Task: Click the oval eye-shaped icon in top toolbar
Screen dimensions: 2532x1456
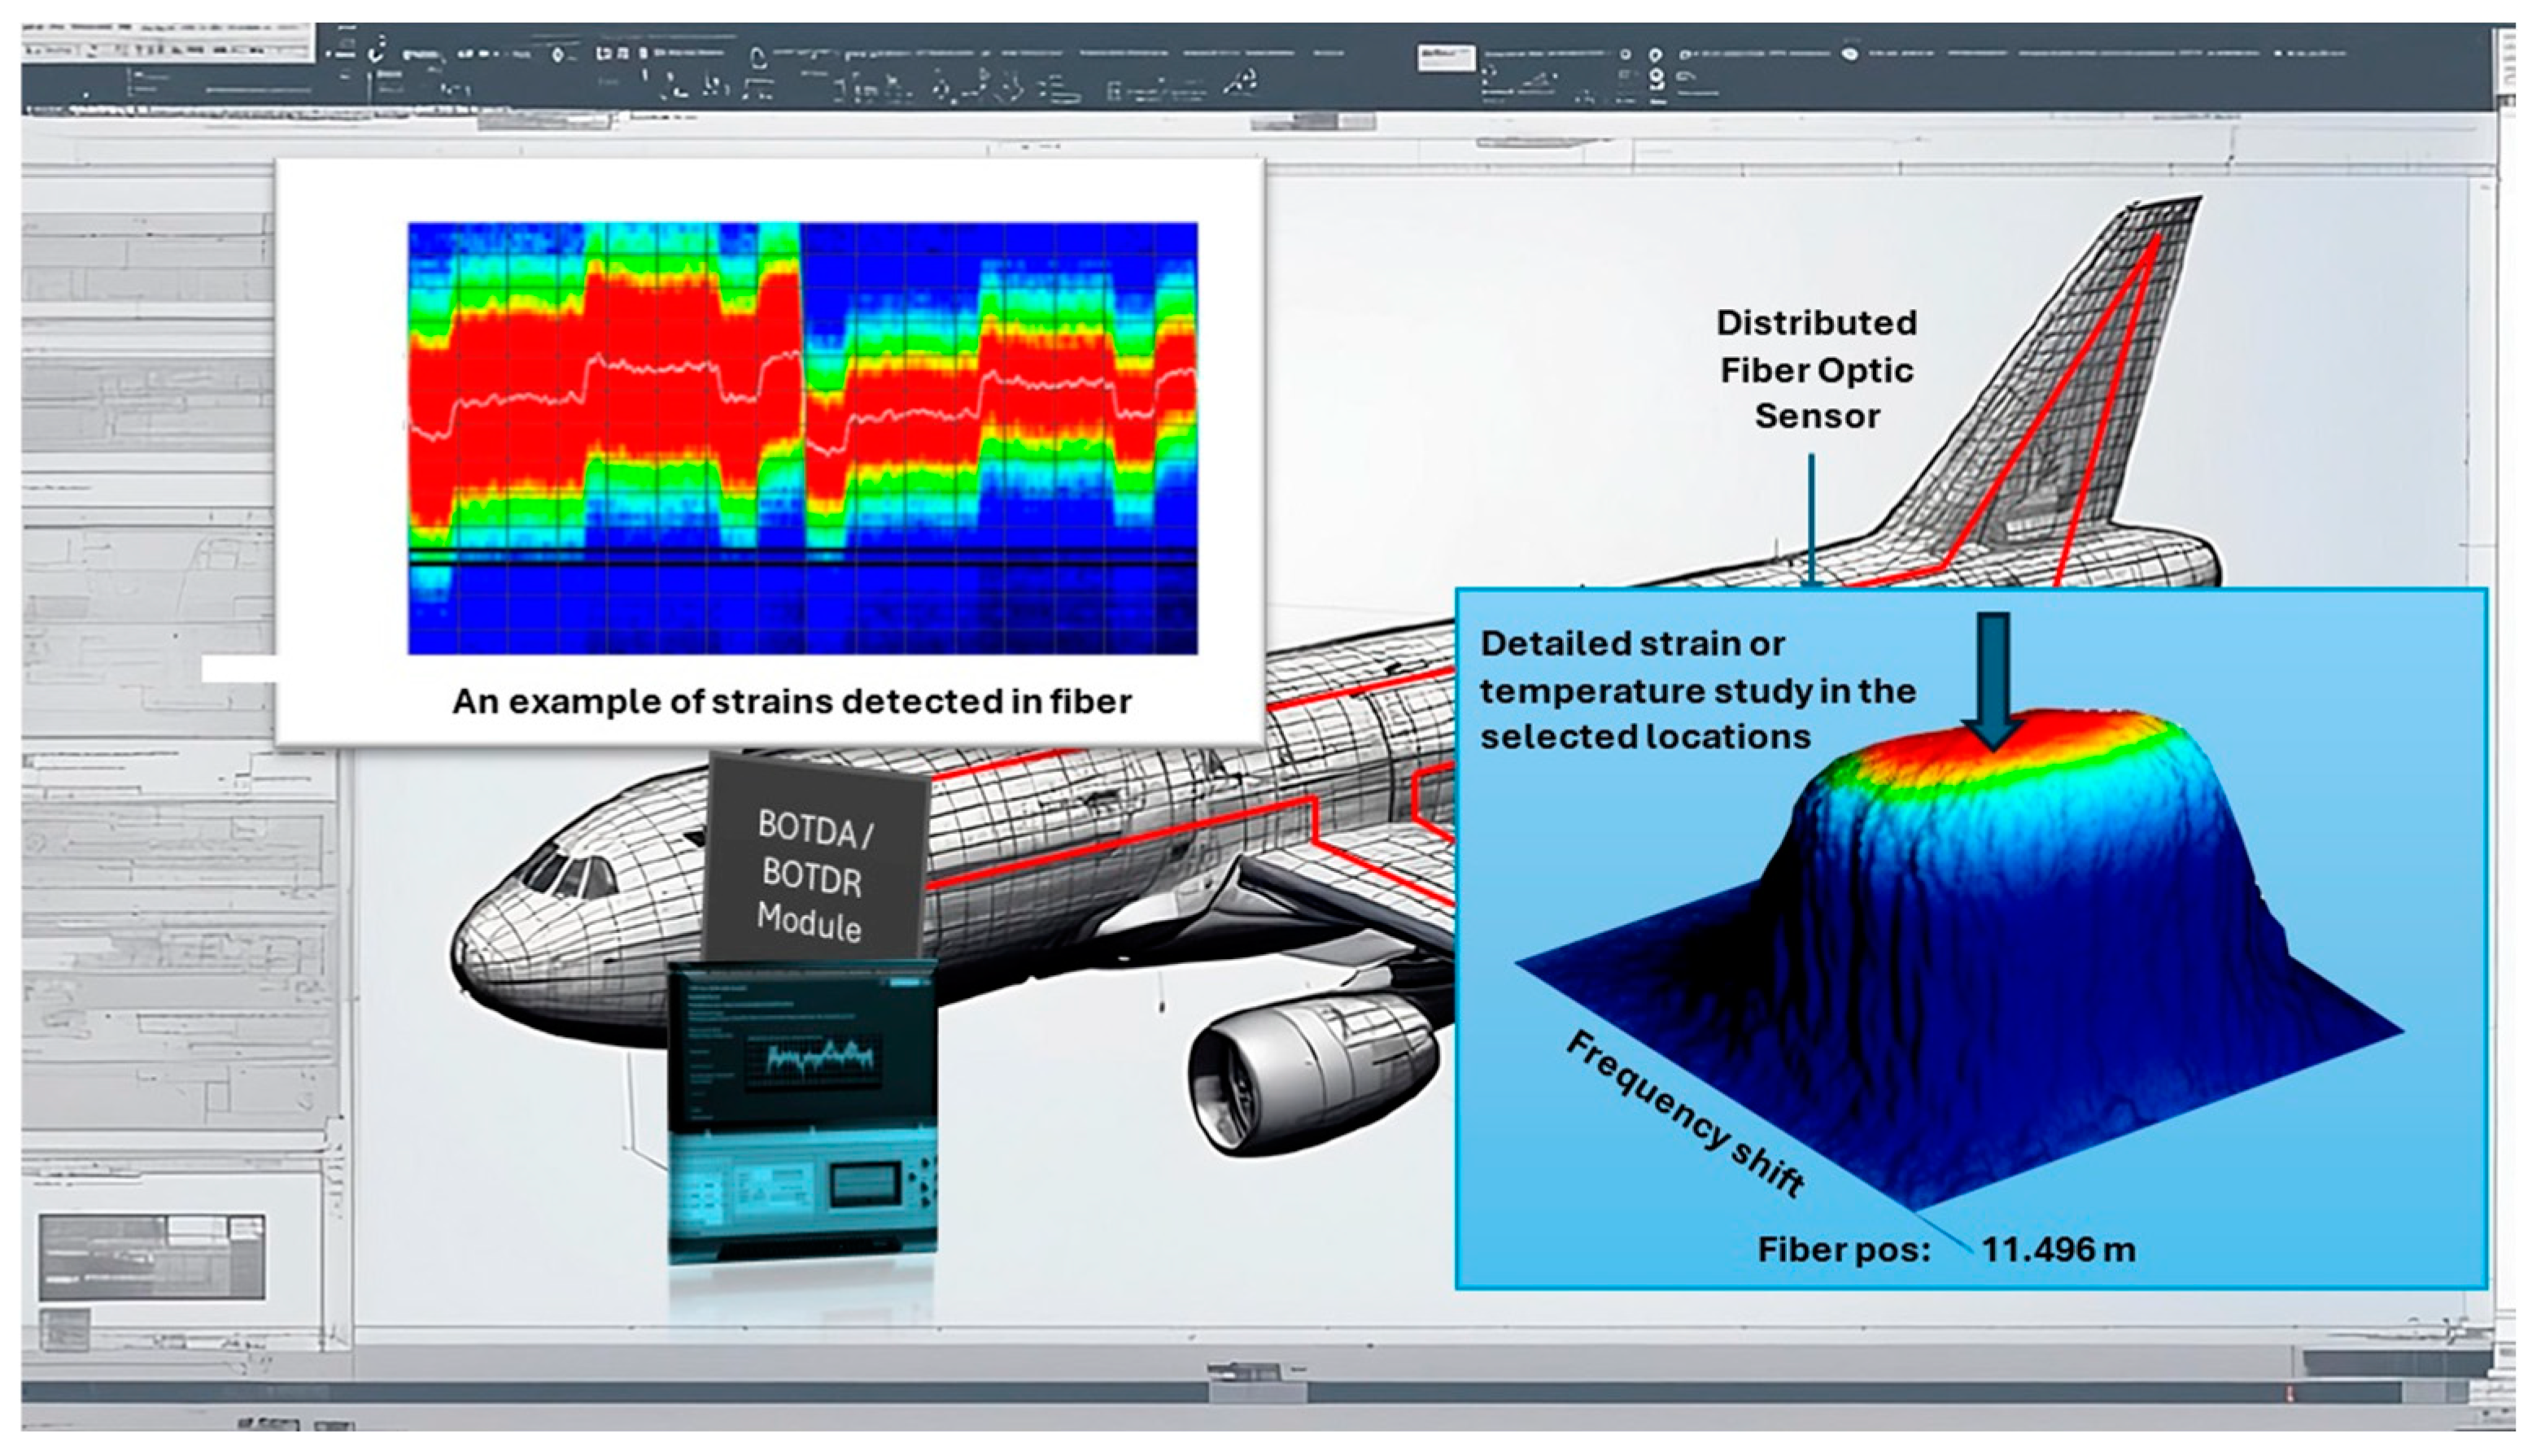Action: pyautogui.click(x=1850, y=54)
